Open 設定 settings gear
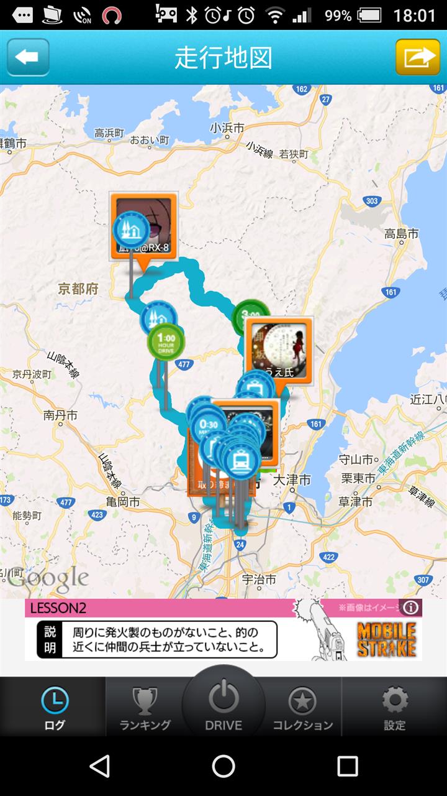Viewport: 447px width, 796px height. (x=394, y=708)
